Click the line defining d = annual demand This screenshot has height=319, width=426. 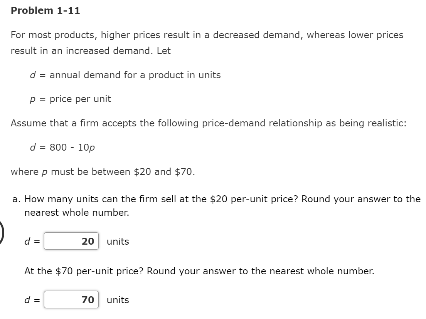pos(125,75)
